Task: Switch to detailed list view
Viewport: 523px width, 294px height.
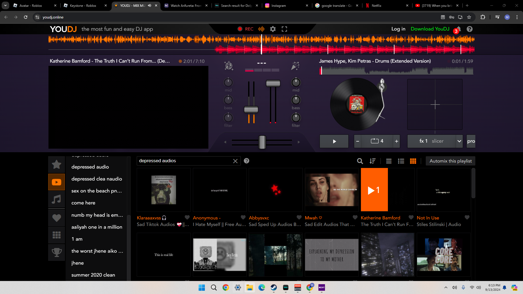Action: (401, 161)
